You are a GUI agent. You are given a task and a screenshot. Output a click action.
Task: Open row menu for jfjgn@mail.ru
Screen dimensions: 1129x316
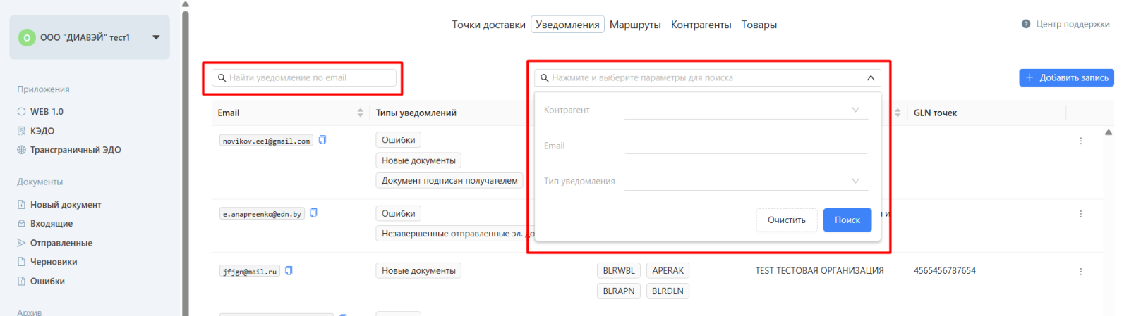coord(1080,272)
